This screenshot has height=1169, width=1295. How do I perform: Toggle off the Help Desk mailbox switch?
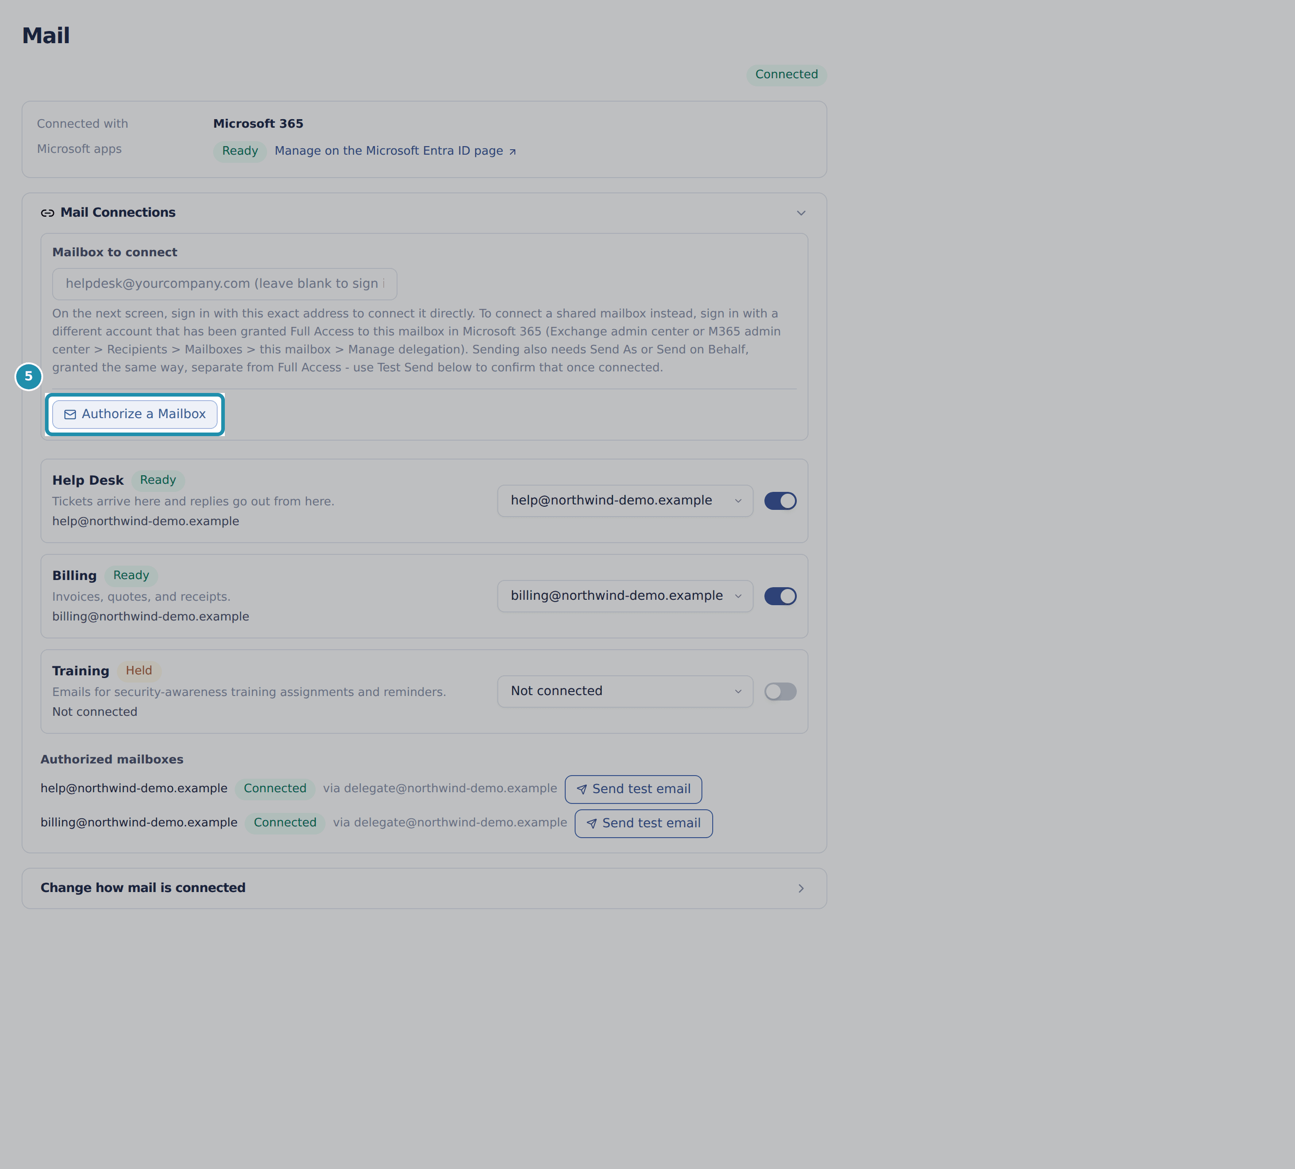coord(781,501)
